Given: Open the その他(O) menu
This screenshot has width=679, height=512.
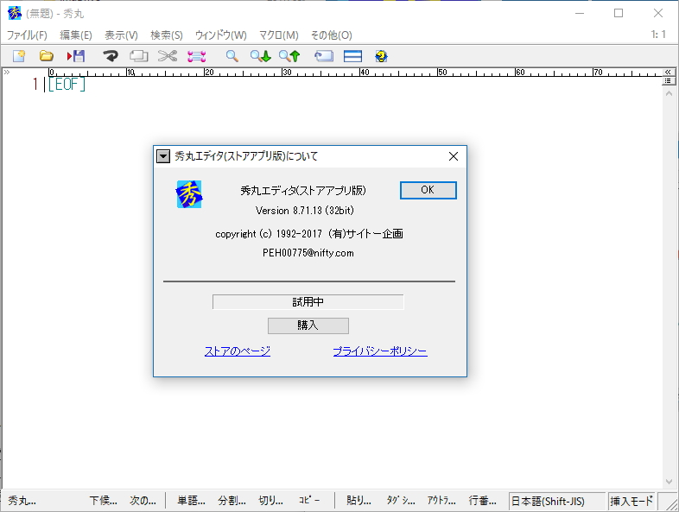Looking at the screenshot, I should 332,35.
